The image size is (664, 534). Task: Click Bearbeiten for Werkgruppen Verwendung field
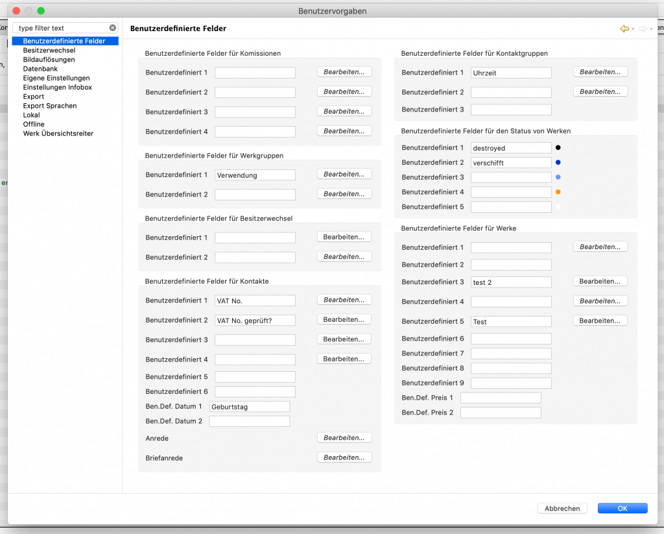click(344, 174)
